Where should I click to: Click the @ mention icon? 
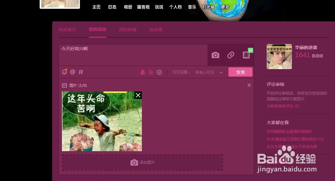pyautogui.click(x=73, y=72)
